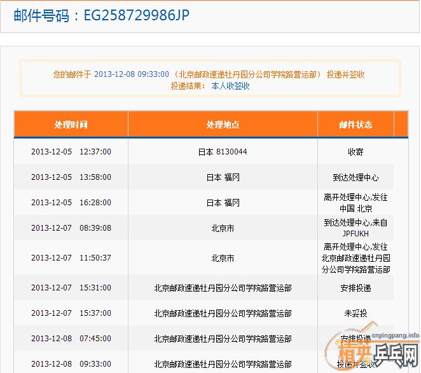421x373 pixels.
Task: Click the 到达处理中心,来自JPFUKH status cell
Action: tap(355, 227)
